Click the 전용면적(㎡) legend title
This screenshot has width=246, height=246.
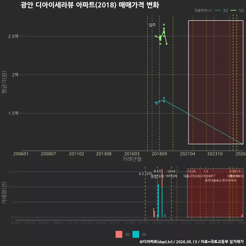tap(203, 10)
